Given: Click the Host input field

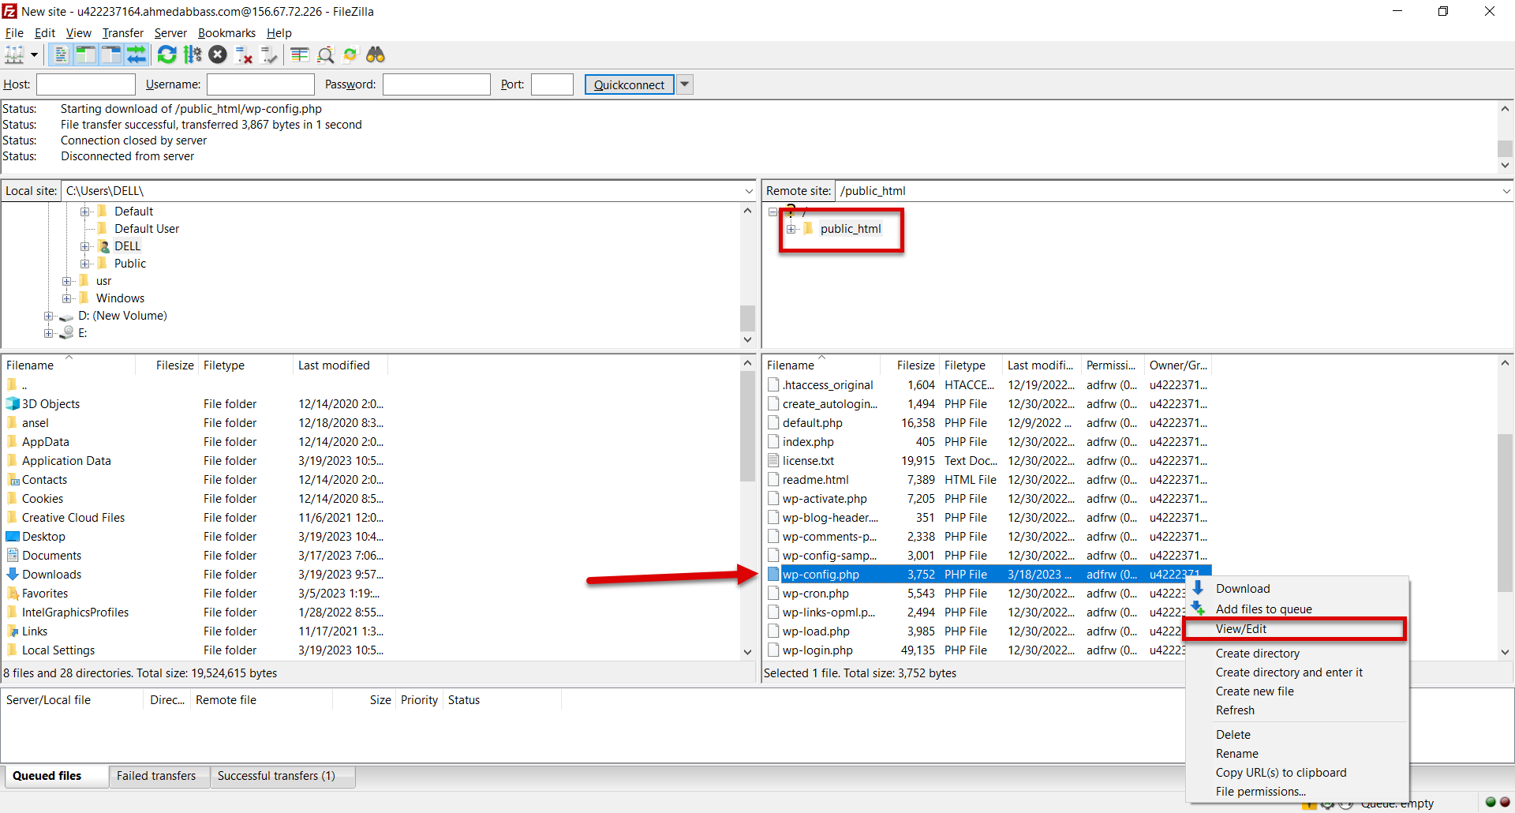Looking at the screenshot, I should click(x=86, y=84).
